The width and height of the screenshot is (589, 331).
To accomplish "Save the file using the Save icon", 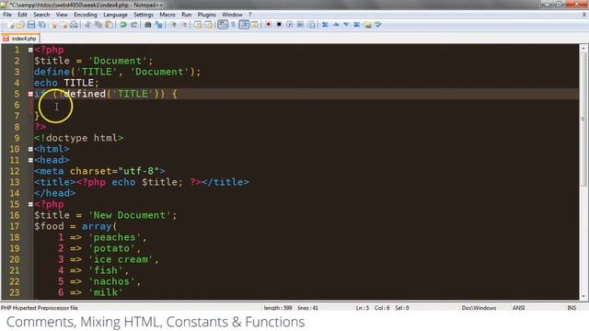I will tap(31, 25).
